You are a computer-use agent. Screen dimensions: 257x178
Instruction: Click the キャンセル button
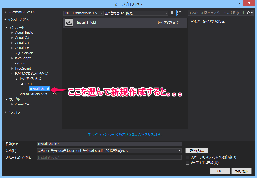click(x=241, y=171)
